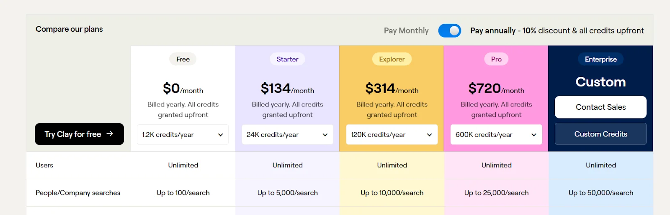670x215 pixels.
Task: Click the Pay annually 10% discount label
Action: click(557, 30)
